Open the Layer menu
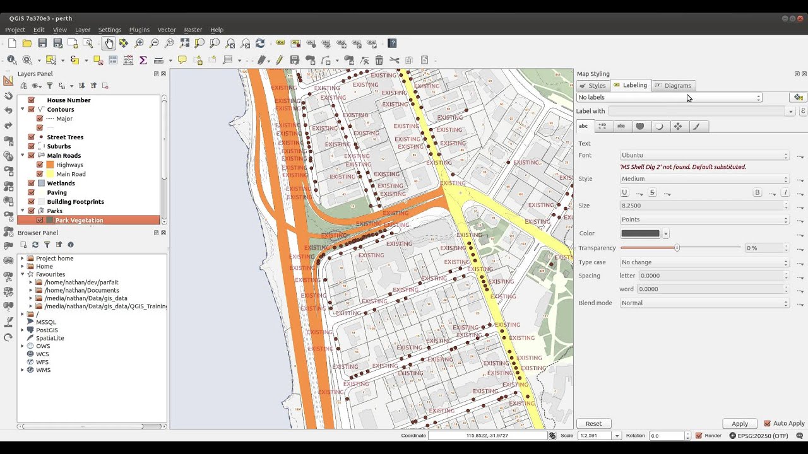 pos(83,30)
